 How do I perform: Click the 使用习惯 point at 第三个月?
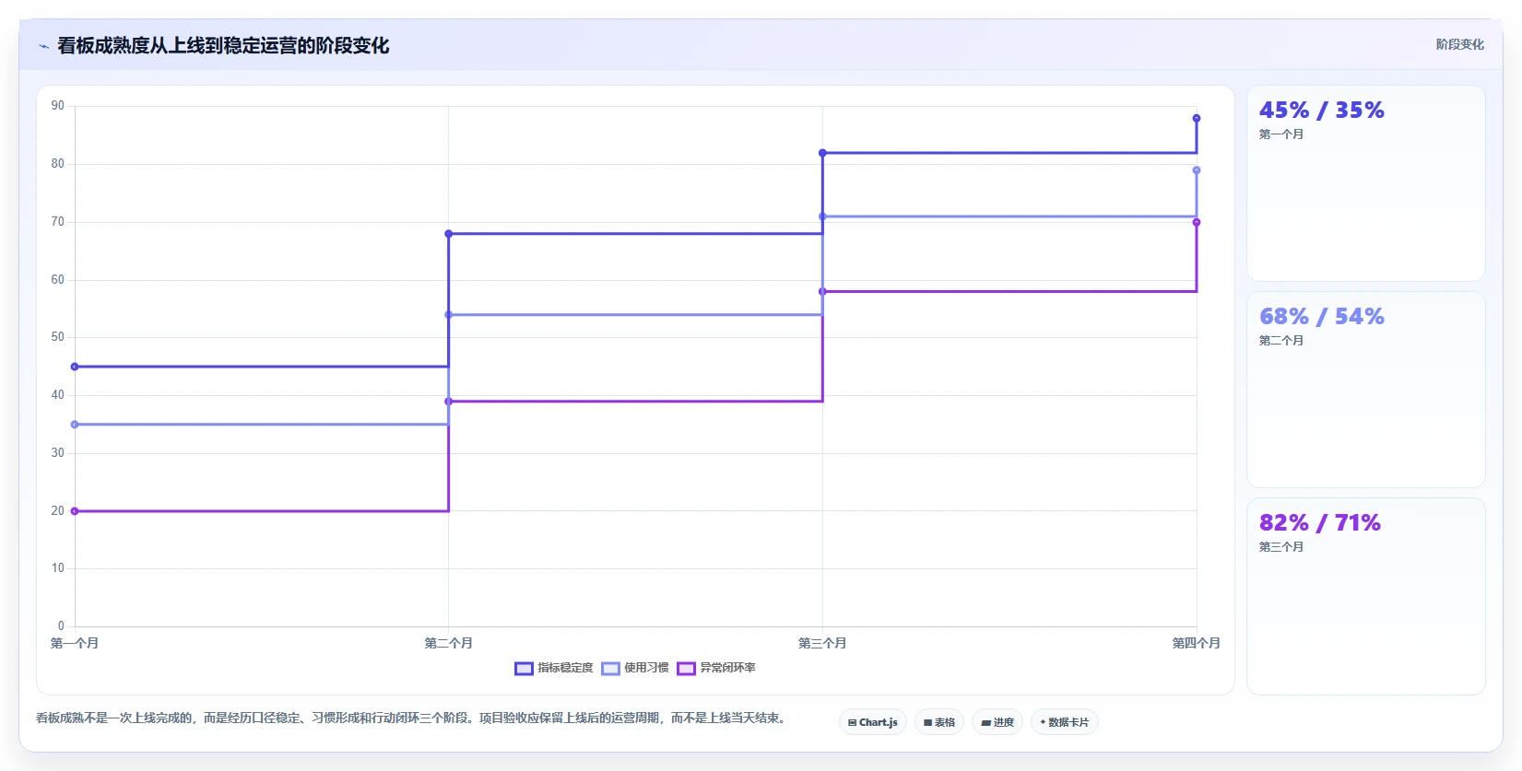(x=822, y=216)
